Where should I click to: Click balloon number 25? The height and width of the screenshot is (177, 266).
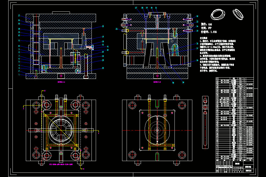103,68
